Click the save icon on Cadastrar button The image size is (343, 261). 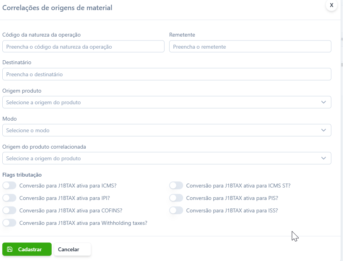click(10, 249)
